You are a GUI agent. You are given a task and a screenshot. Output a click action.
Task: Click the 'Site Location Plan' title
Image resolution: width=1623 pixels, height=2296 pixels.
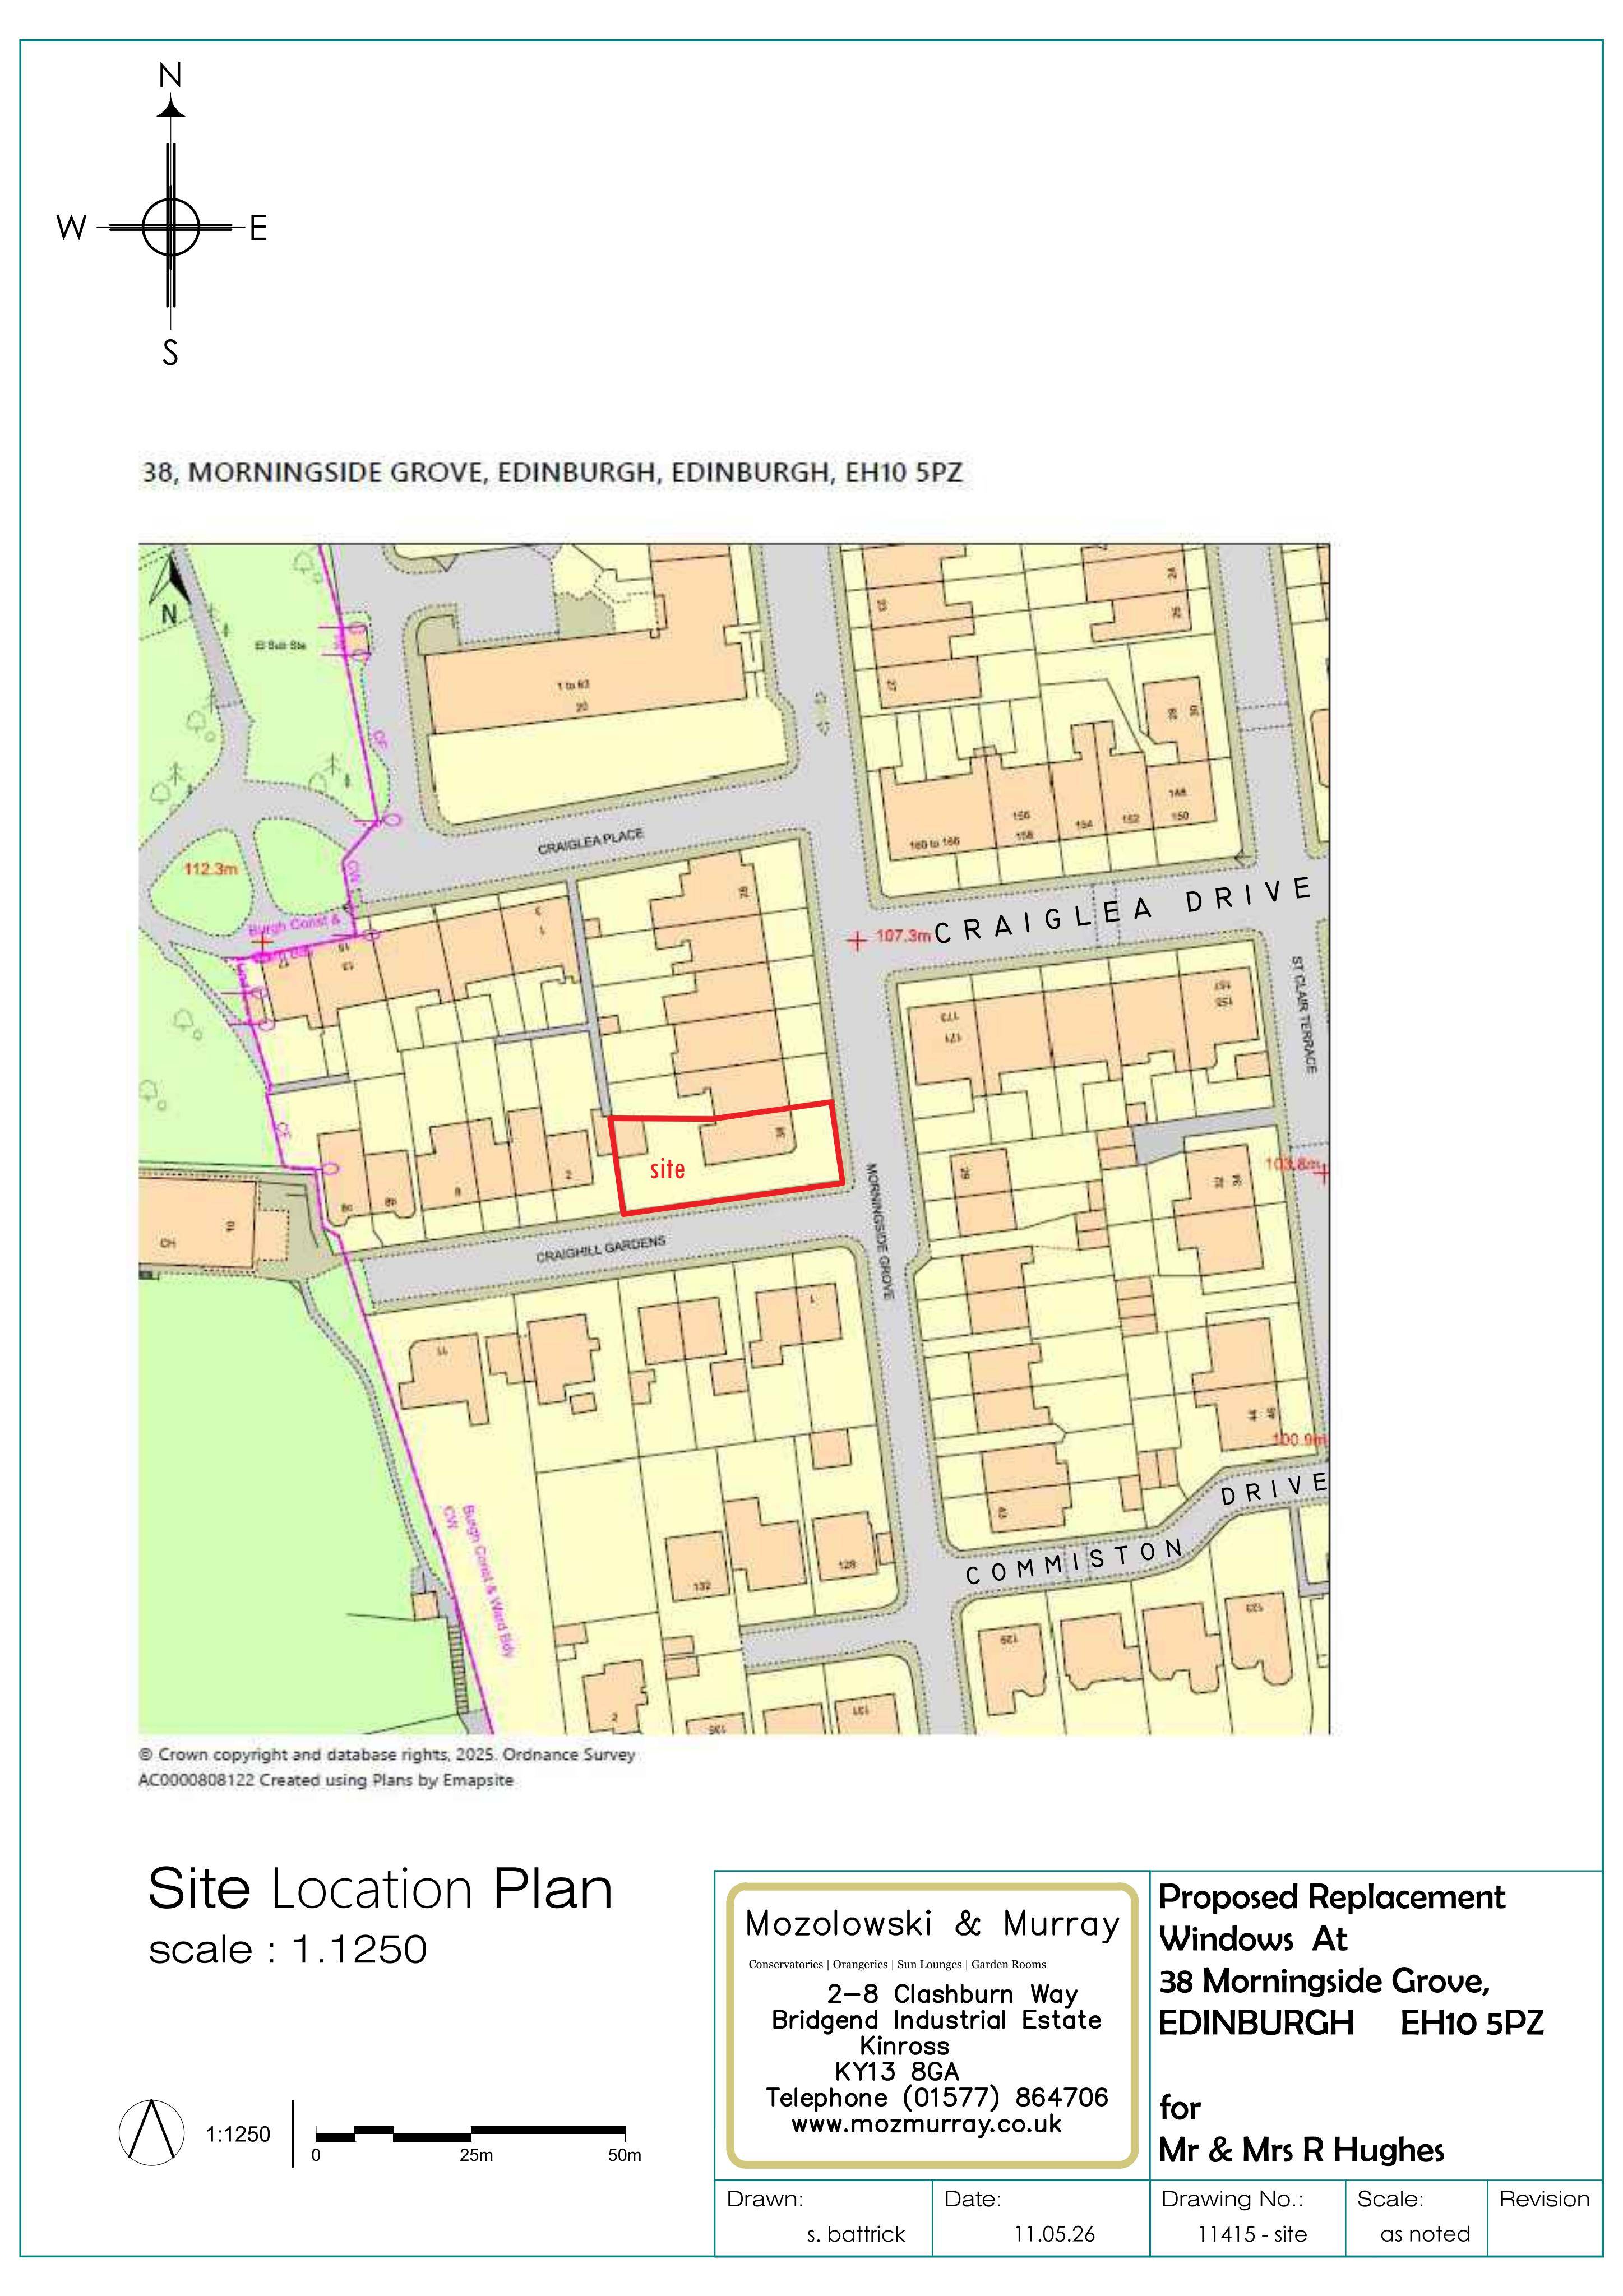[380, 1889]
